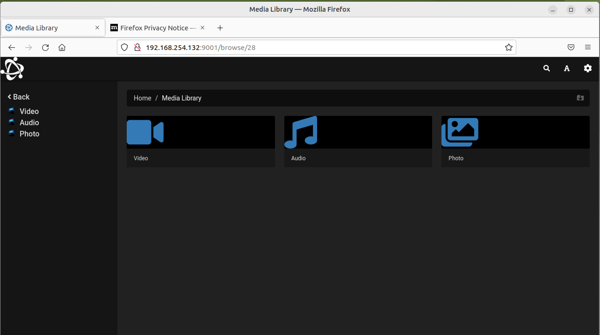
Task: Open search using the magnifier icon in header
Action: click(x=546, y=68)
